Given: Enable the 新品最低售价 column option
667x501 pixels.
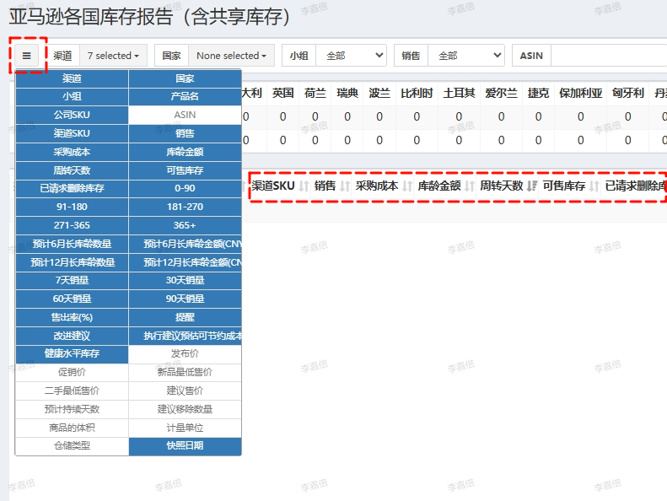Looking at the screenshot, I should coord(185,373).
